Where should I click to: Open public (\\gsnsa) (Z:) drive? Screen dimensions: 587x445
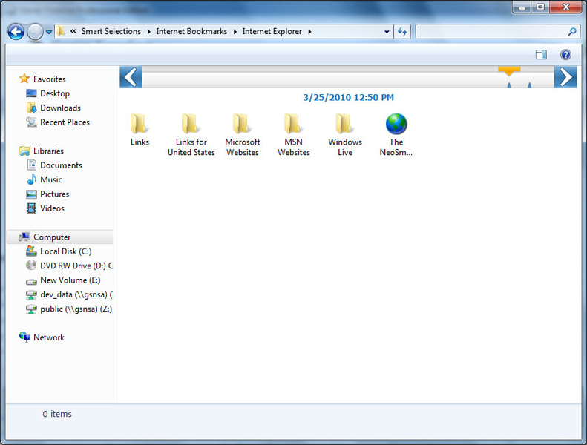click(69, 309)
